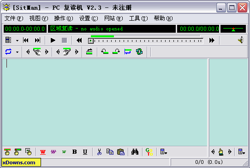Click the scissors cut icon
This screenshot has width=250, height=168.
click(x=99, y=152)
